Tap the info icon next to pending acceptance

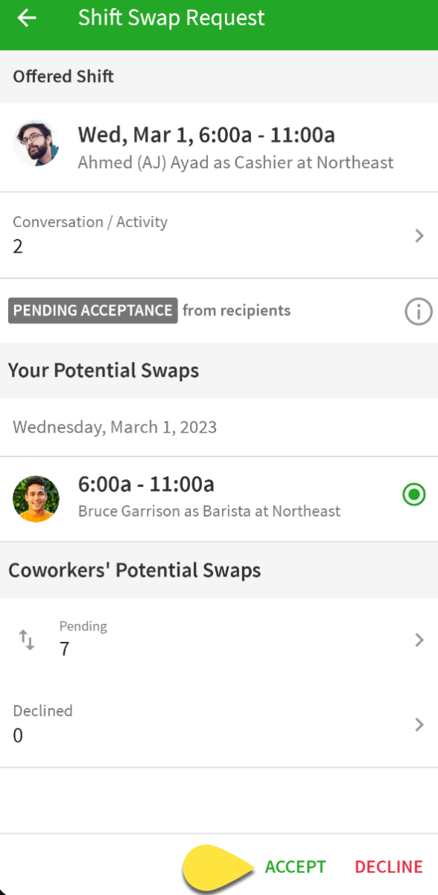coord(418,312)
